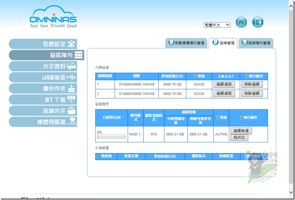Click help icon beside 狀態 in disk table

[x=196, y=76]
